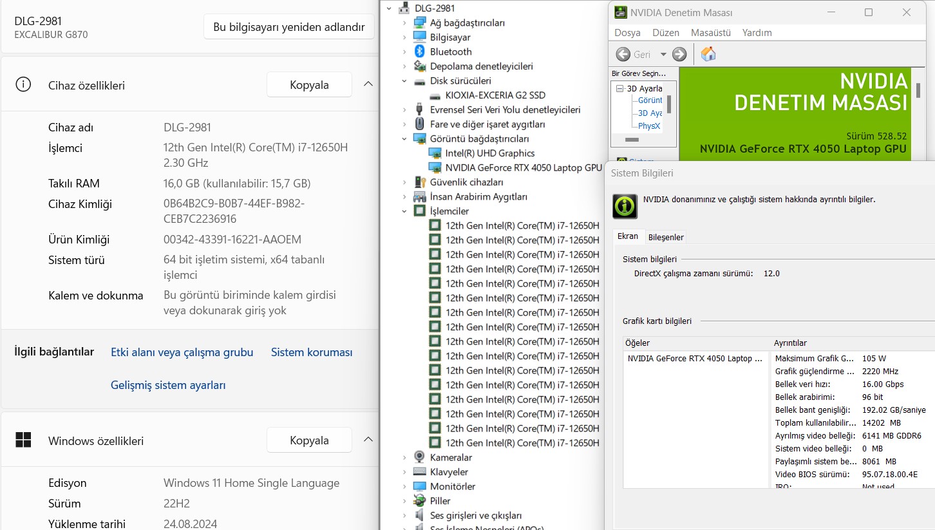Screen dimensions: 935x530
Task: Click the Forward arrow in NVIDIA toolbar
Action: pos(679,54)
